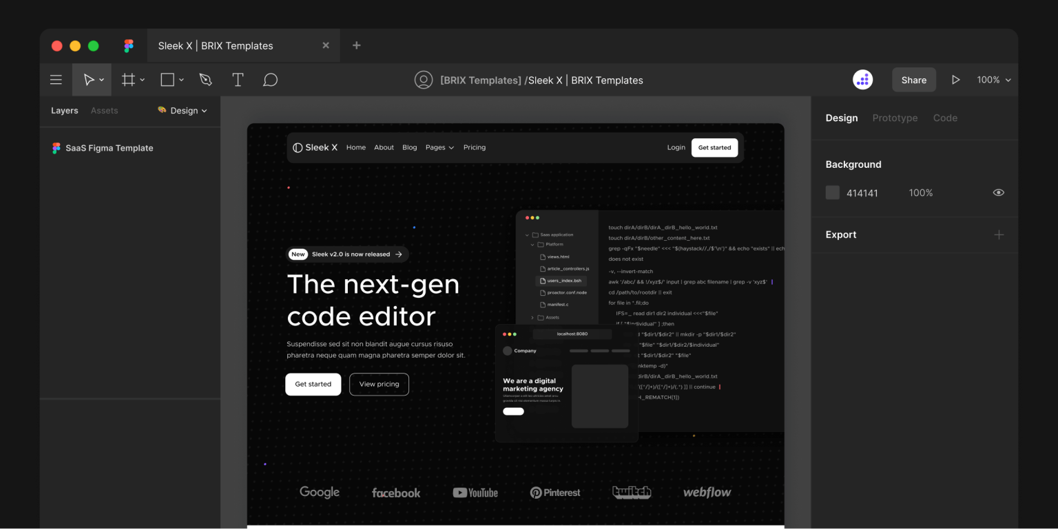Click the account avatar icon in the toolbar
This screenshot has height=529, width=1058.
coord(424,80)
